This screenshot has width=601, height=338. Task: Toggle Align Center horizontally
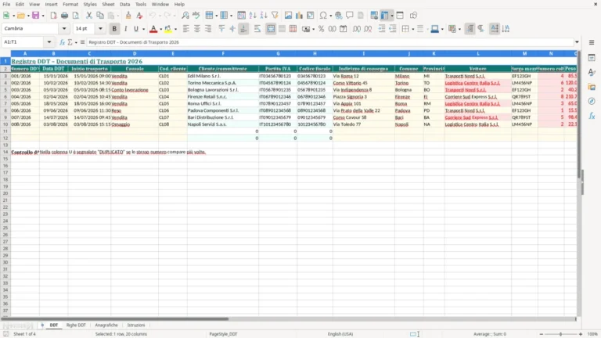point(197,29)
